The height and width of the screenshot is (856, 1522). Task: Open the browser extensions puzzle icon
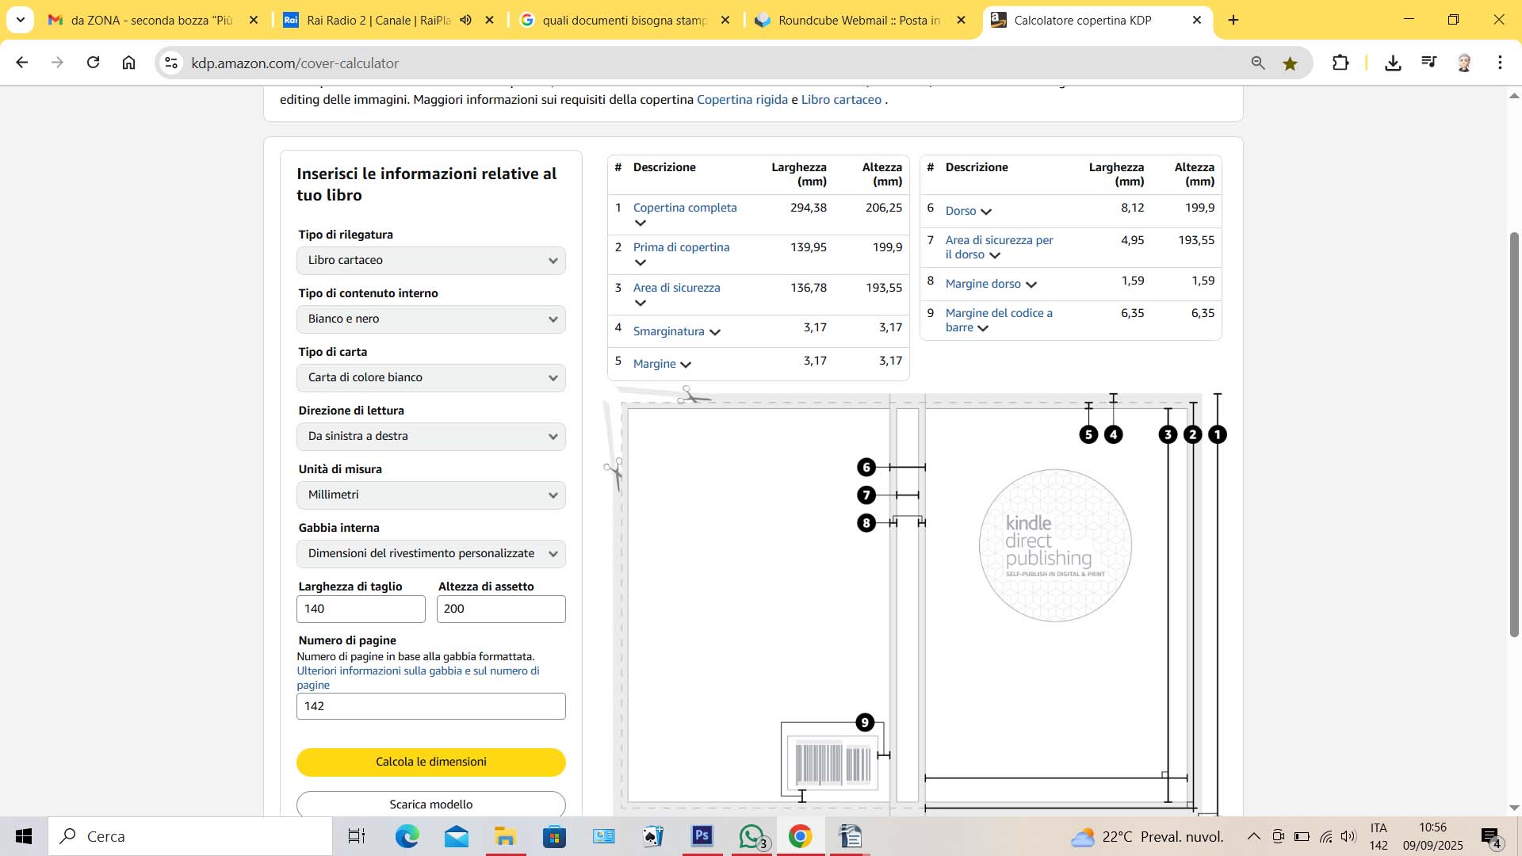1340,63
